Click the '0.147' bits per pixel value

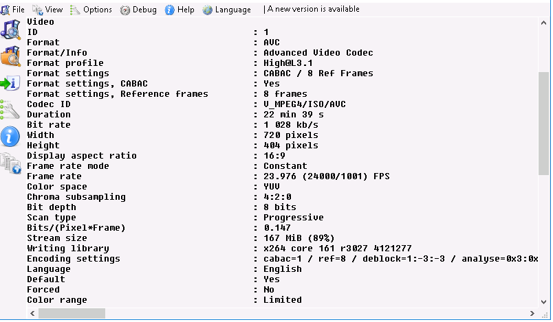point(277,228)
